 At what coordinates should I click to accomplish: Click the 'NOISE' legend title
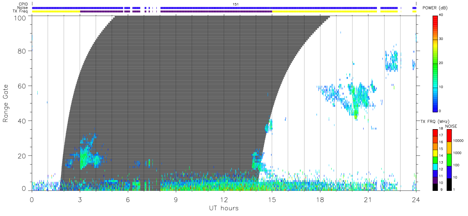451,126
